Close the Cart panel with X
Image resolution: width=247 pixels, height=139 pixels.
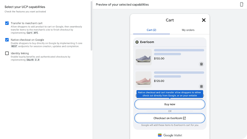tap(204, 20)
